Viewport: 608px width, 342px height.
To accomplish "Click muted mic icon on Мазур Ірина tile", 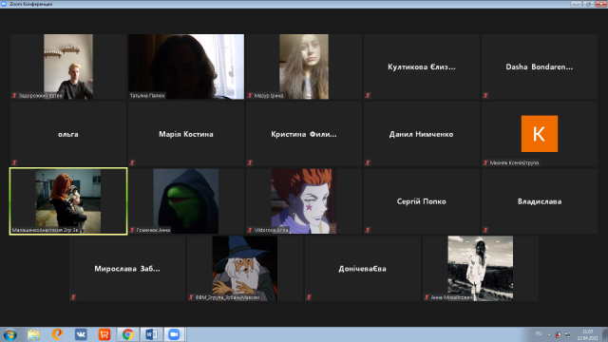I will click(250, 95).
